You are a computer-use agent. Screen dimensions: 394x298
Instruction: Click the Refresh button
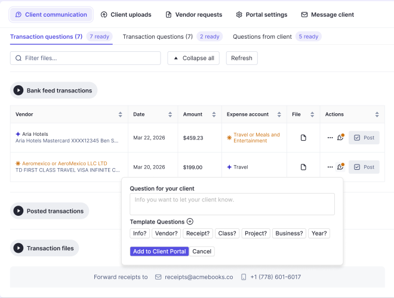[x=242, y=58]
